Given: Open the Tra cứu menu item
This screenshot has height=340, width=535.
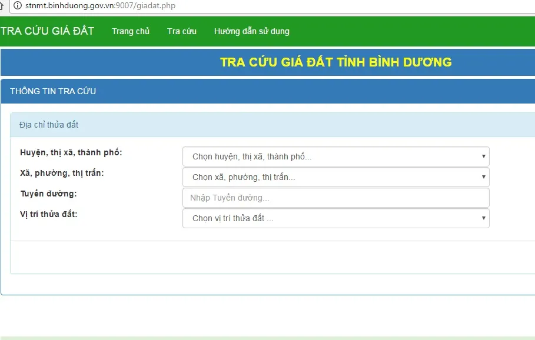Looking at the screenshot, I should (182, 31).
